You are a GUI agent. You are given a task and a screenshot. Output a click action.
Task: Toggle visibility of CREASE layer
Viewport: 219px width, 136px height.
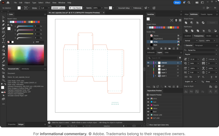[x=148, y=63]
